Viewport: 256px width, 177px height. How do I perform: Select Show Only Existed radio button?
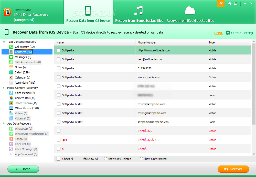tap(141, 159)
